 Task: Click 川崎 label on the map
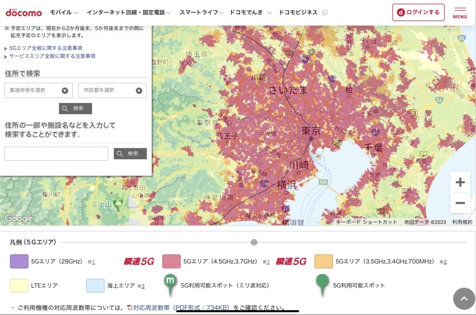tap(299, 166)
